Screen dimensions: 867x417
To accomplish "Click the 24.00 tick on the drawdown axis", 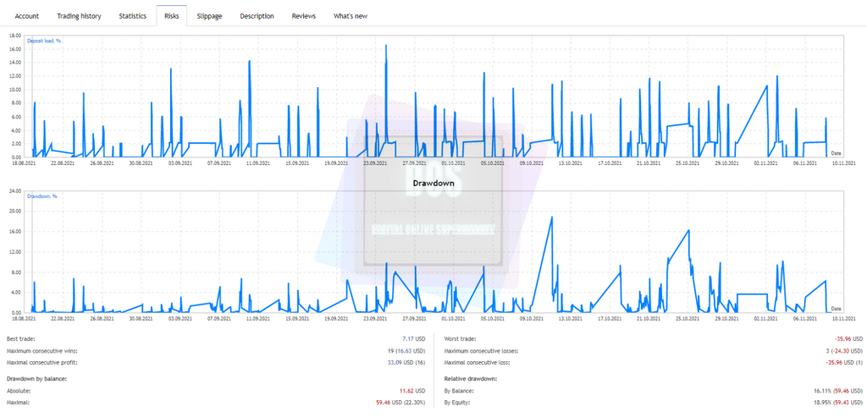I will coord(15,190).
